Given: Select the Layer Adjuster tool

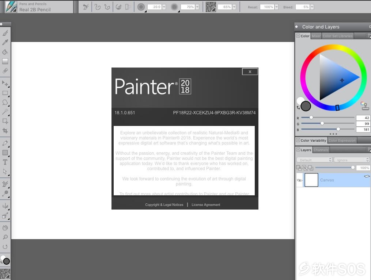Looking at the screenshot, I should point(5,83).
